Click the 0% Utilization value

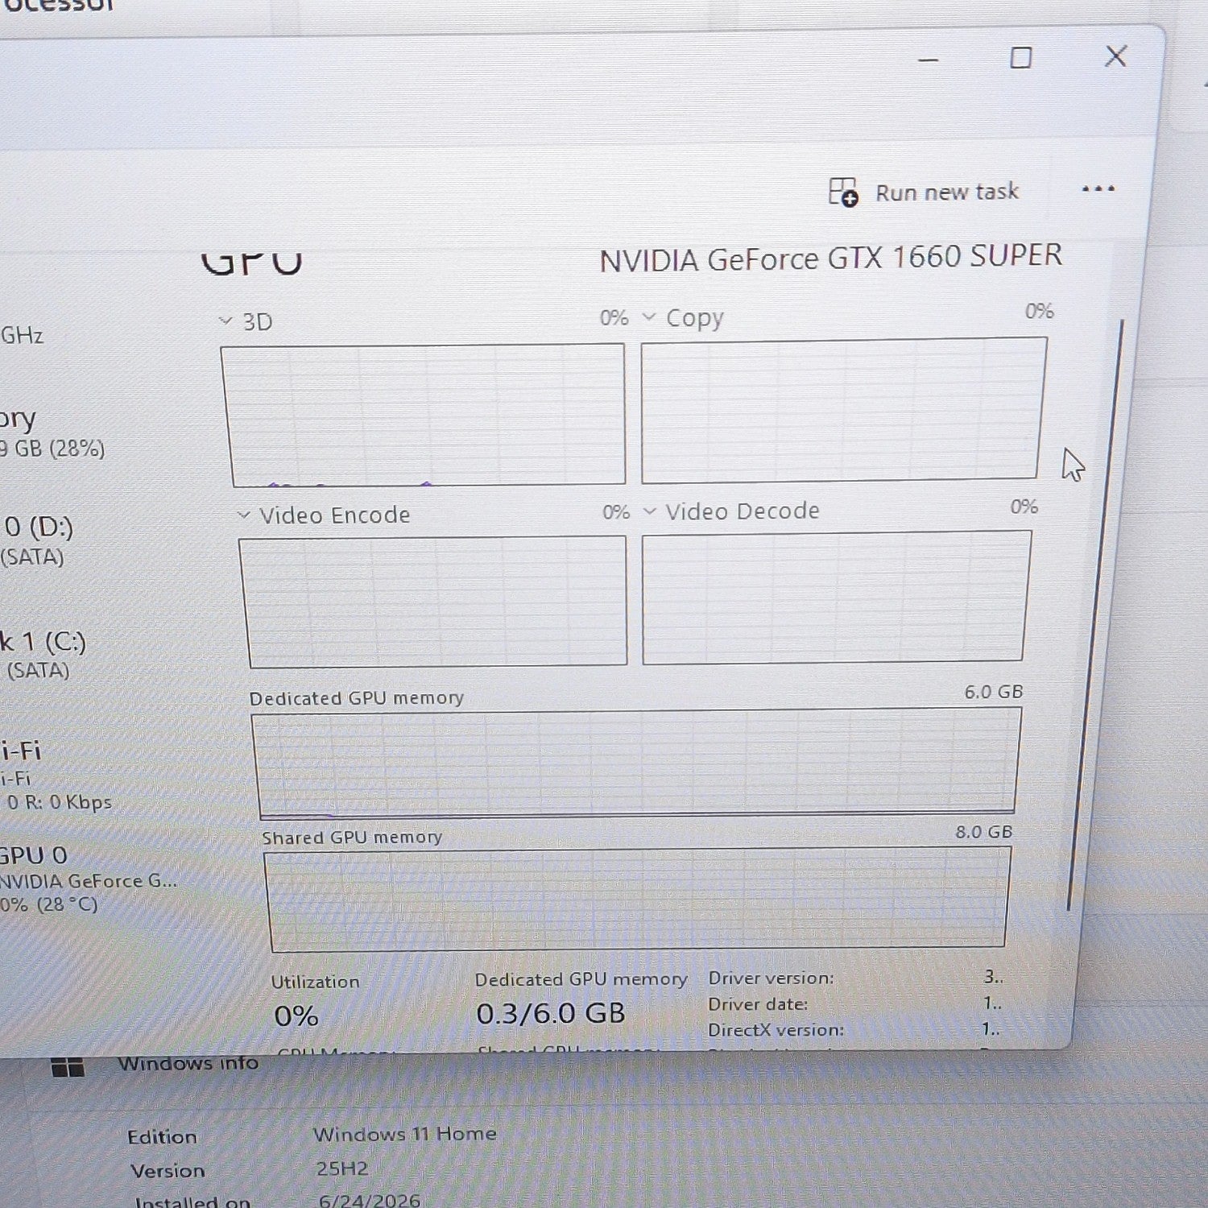[x=296, y=1016]
